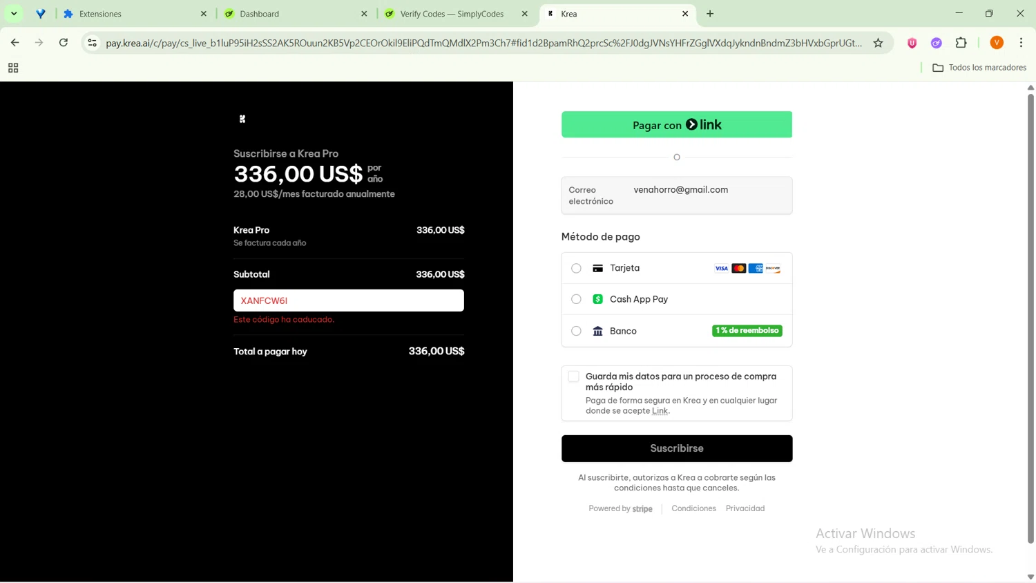The width and height of the screenshot is (1036, 583).
Task: Open the Powered by Stripe link
Action: click(620, 508)
